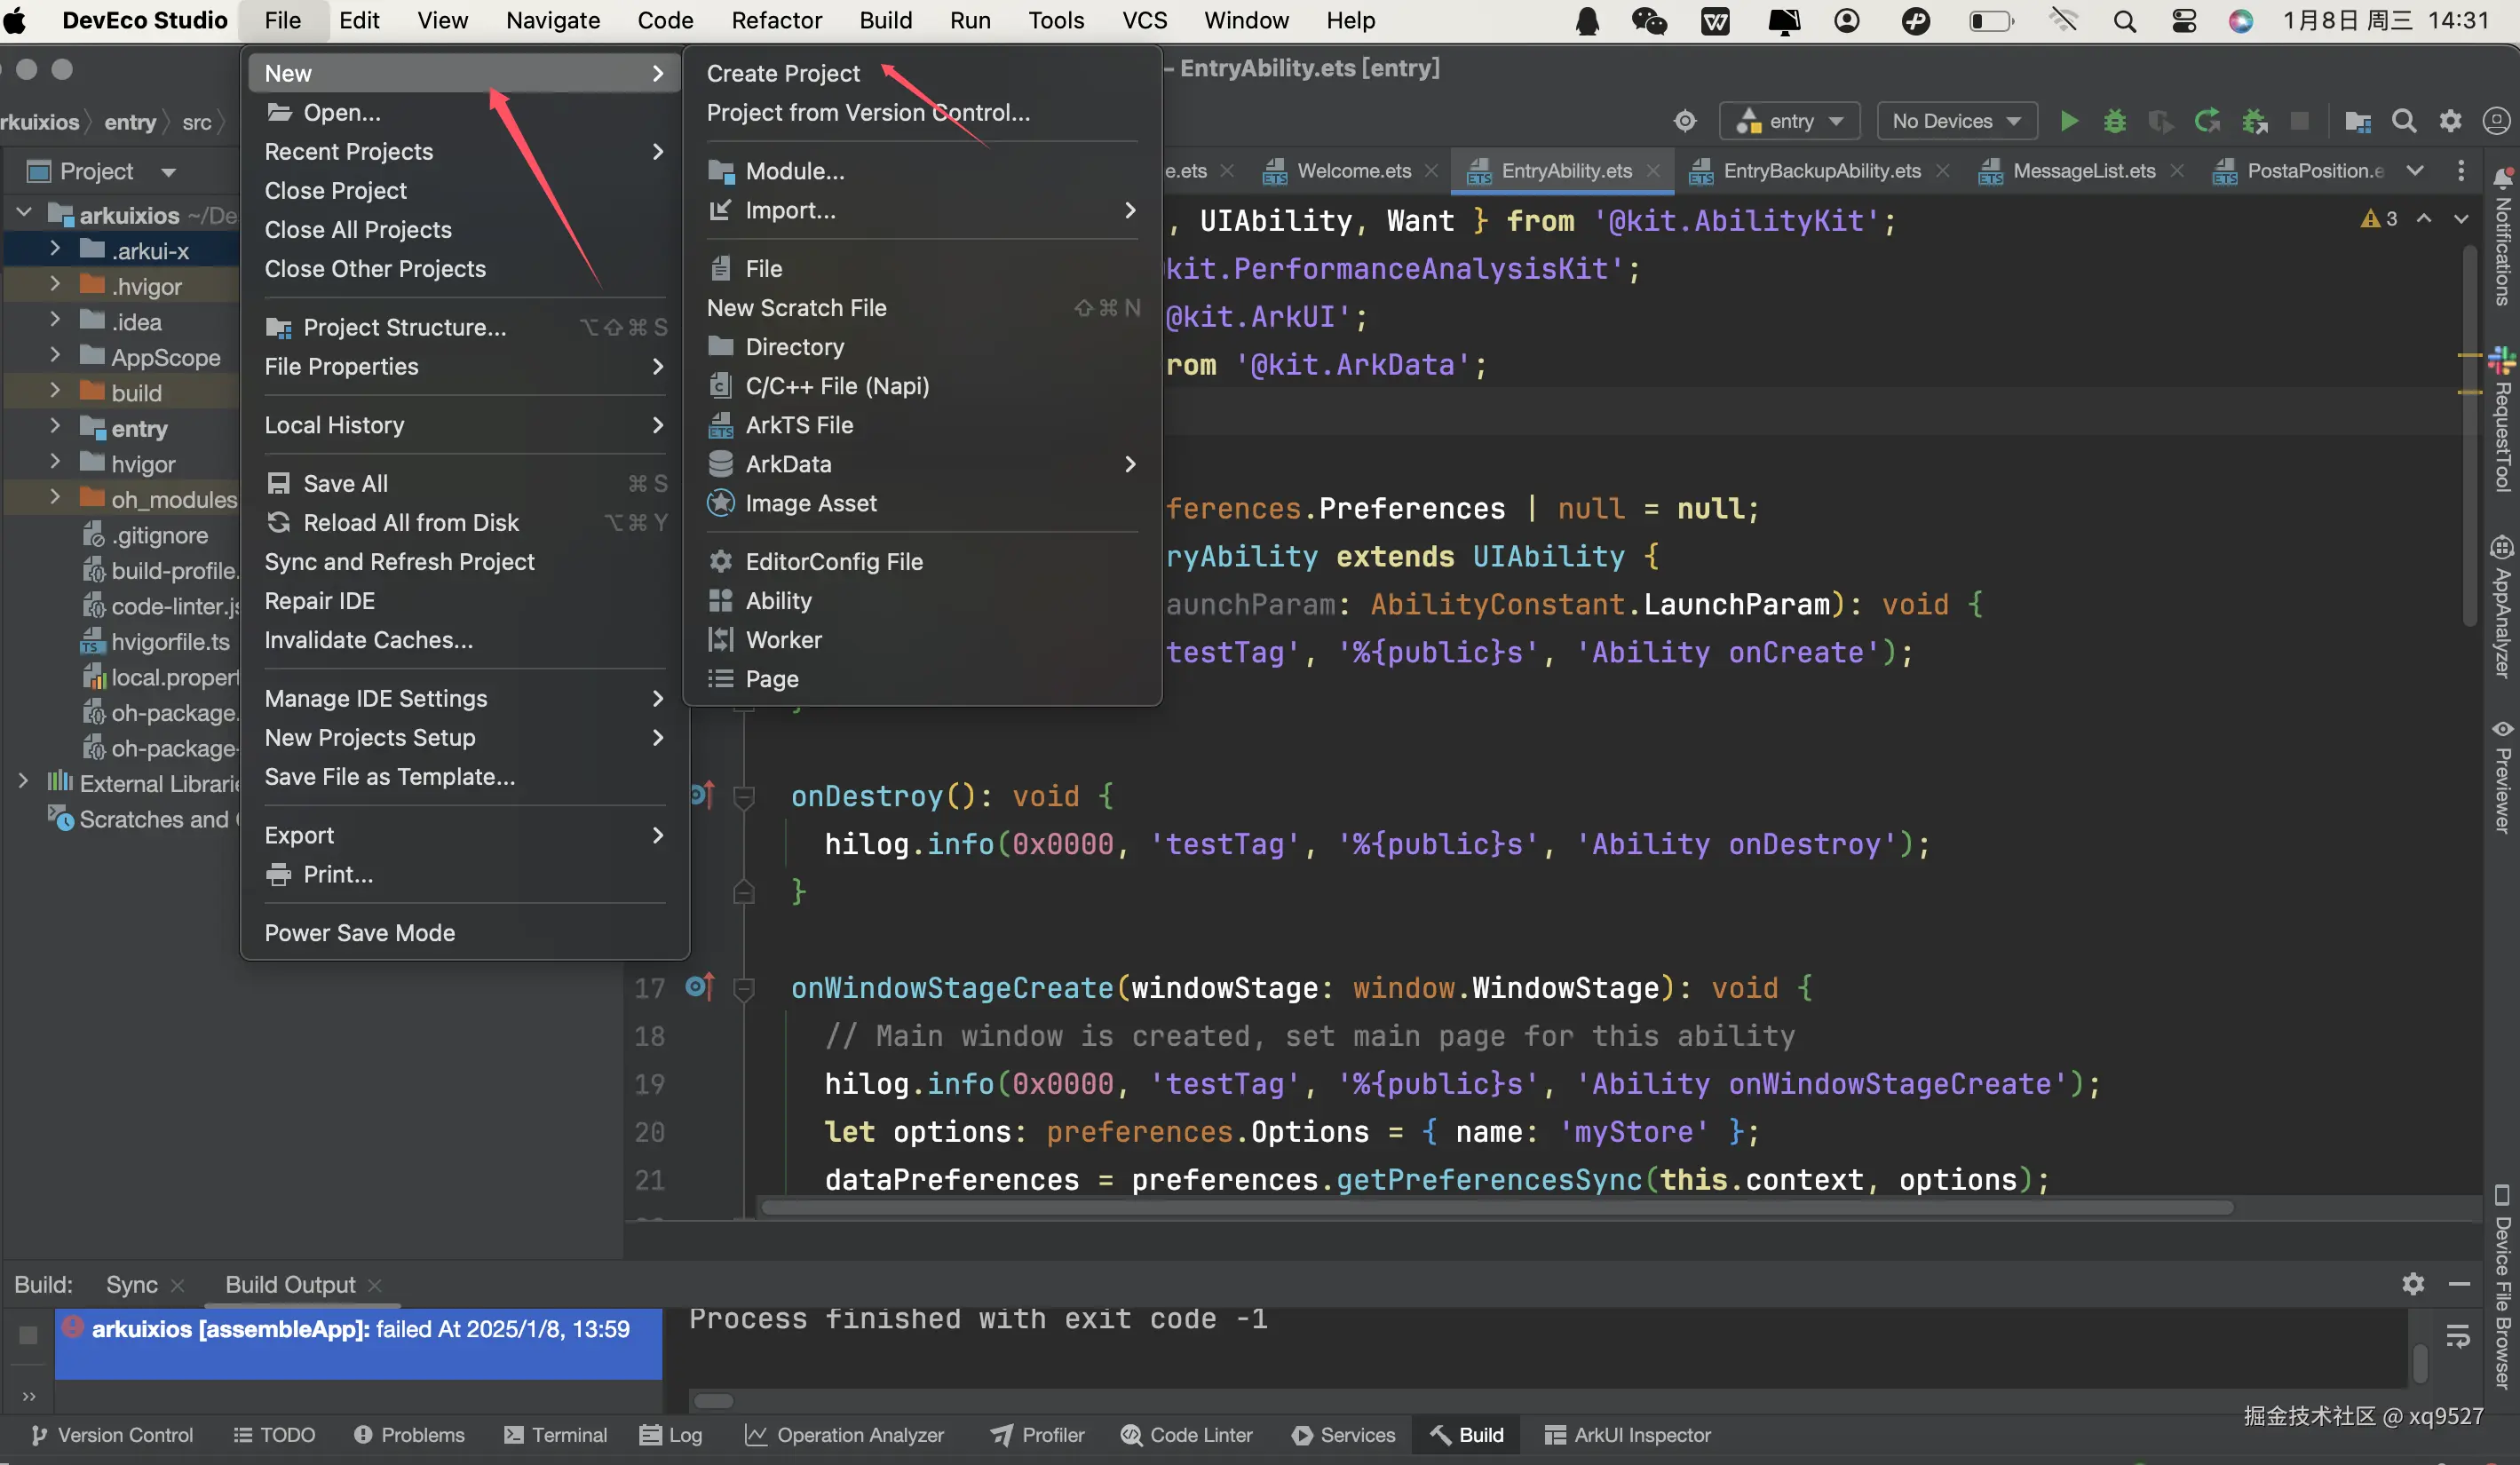Switch to Welcome.ets editor tab

(1353, 171)
